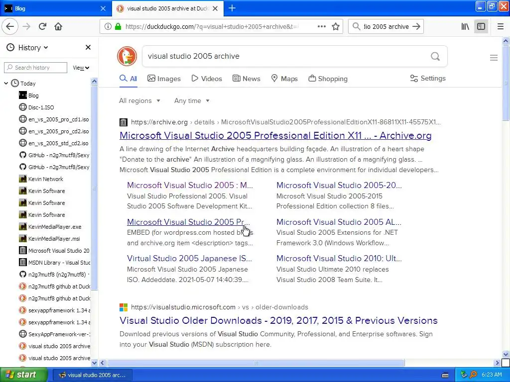Close the visual studio 2005 archive tab
Image resolution: width=510 pixels, height=382 pixels.
pyautogui.click(x=215, y=8)
